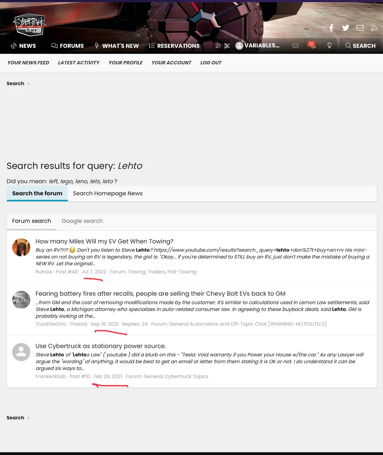The image size is (383, 455).
Task: Click LOG OUT link
Action: click(x=211, y=63)
